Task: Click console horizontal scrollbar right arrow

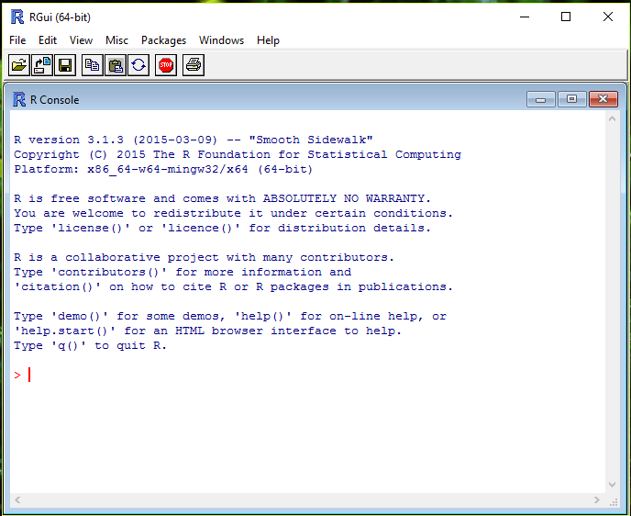Action: [597, 499]
